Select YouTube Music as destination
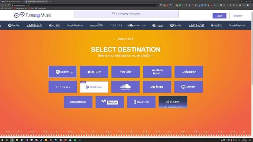Image resolution: width=253 pixels, height=142 pixels. [157, 72]
